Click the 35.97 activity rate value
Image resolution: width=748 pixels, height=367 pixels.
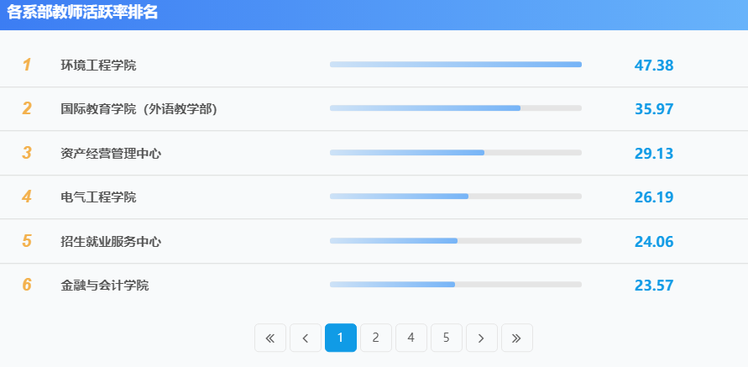[654, 109]
